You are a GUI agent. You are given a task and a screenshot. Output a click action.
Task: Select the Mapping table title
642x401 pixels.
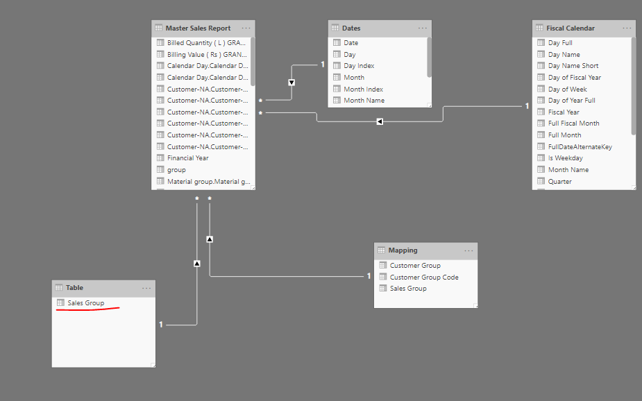[403, 250]
